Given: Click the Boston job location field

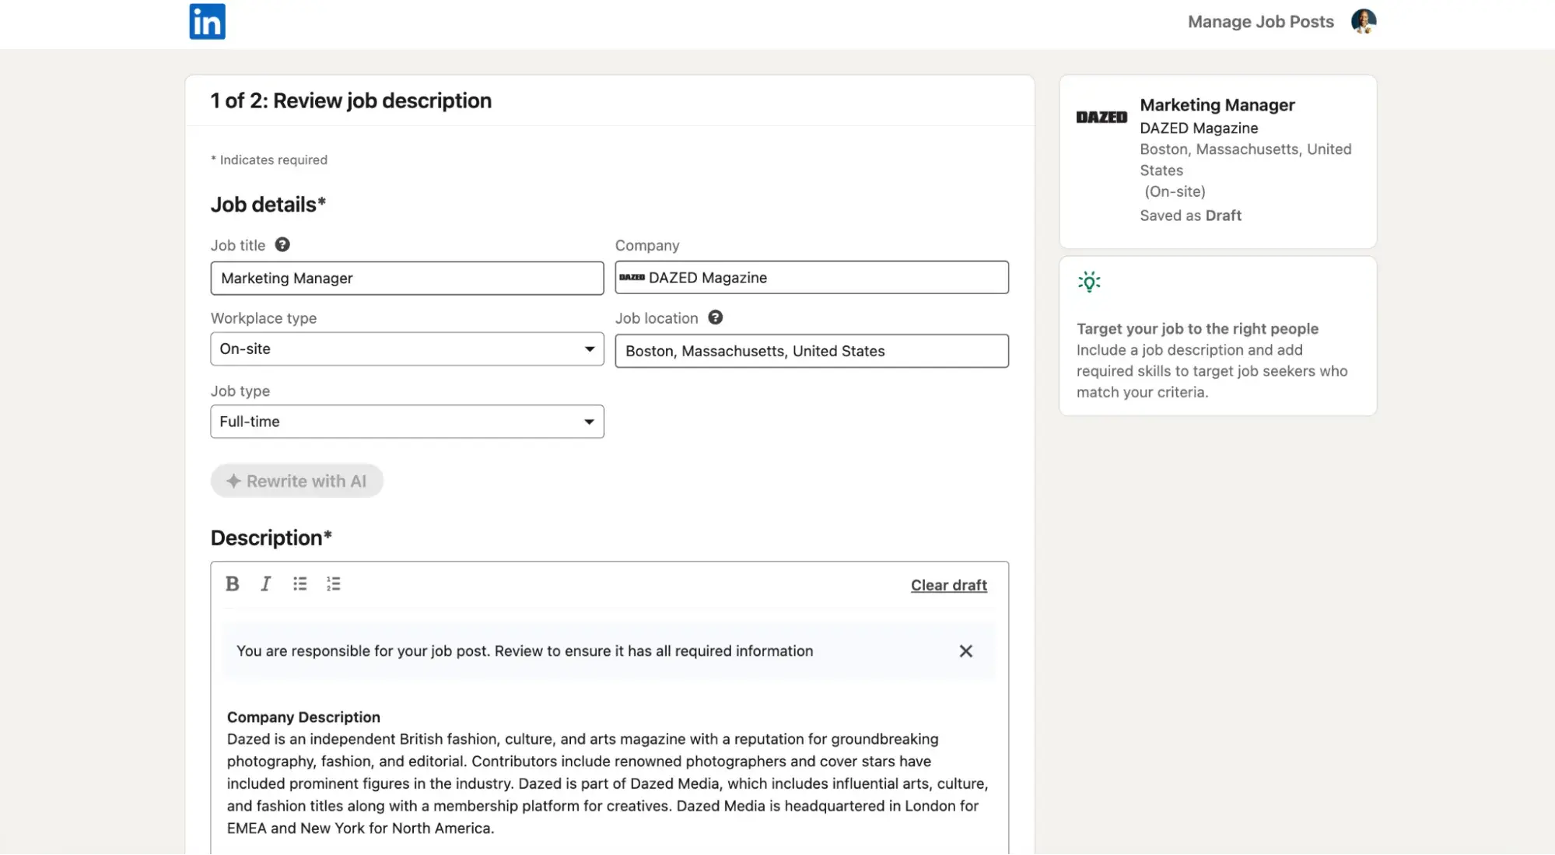Looking at the screenshot, I should coord(811,350).
